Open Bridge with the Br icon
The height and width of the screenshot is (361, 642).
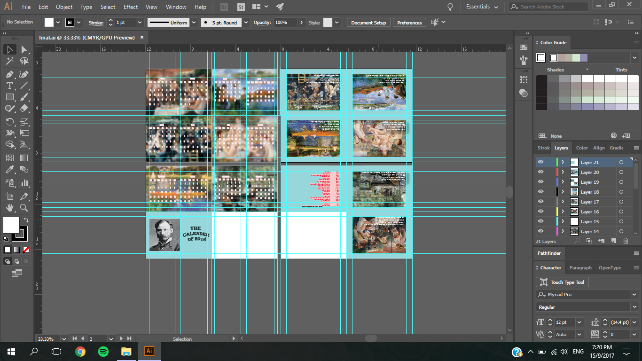point(225,7)
